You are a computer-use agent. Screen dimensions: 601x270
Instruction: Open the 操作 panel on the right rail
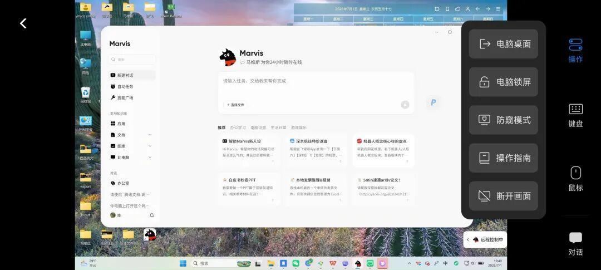click(x=575, y=50)
